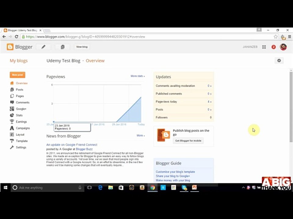Bookmark this page with star icon
The image size is (293, 219).
click(276, 37)
